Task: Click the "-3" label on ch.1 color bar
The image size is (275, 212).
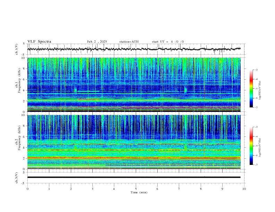Action: click(x=256, y=70)
